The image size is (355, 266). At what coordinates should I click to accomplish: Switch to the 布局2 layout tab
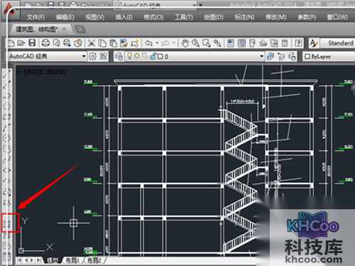pos(94,260)
